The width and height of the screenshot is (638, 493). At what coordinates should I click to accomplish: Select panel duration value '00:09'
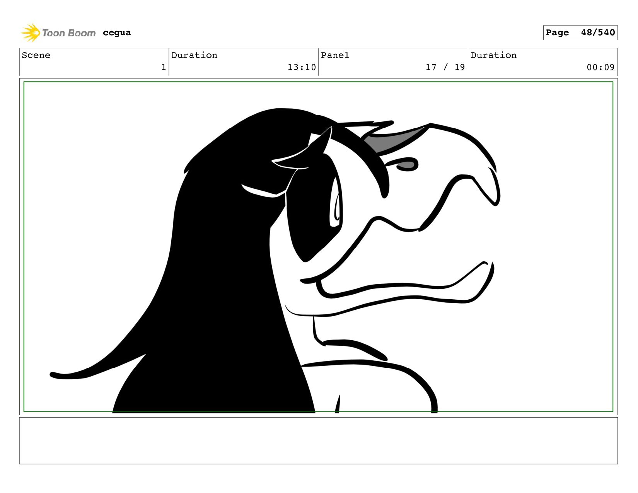point(600,67)
